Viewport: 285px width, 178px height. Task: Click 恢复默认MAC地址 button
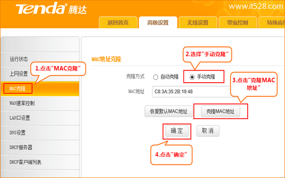(x=169, y=111)
